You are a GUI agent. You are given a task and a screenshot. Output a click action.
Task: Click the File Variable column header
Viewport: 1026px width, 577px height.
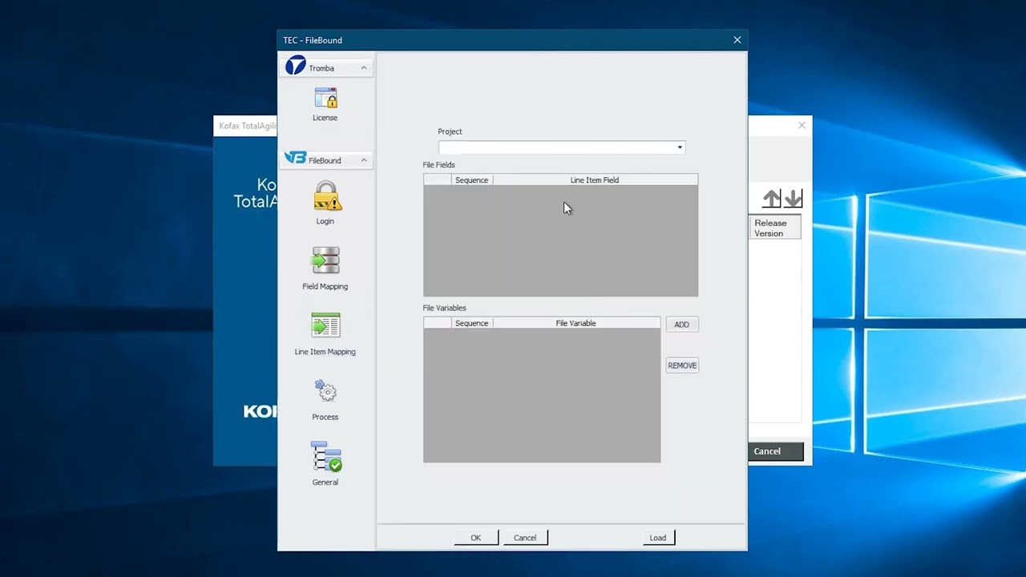(576, 323)
